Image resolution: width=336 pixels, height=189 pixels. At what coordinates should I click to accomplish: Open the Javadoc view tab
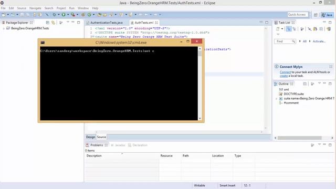pos(118,145)
